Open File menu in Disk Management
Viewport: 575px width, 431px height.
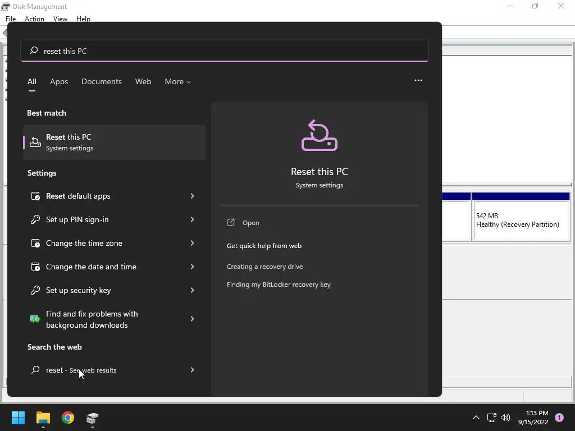pyautogui.click(x=11, y=19)
